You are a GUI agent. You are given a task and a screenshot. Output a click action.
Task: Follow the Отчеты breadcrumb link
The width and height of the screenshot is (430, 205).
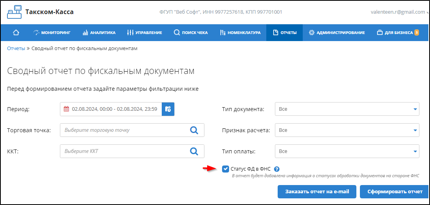(16, 49)
